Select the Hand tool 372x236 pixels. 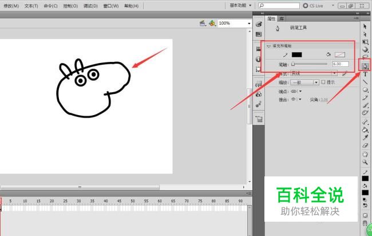[x=365, y=154]
